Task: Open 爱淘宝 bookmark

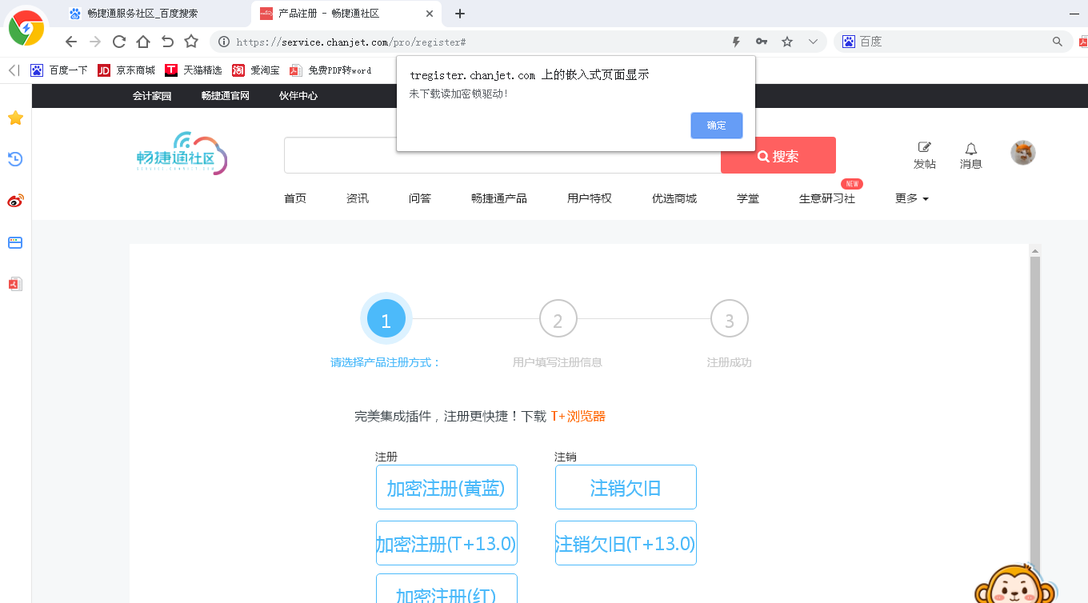Action: (256, 70)
